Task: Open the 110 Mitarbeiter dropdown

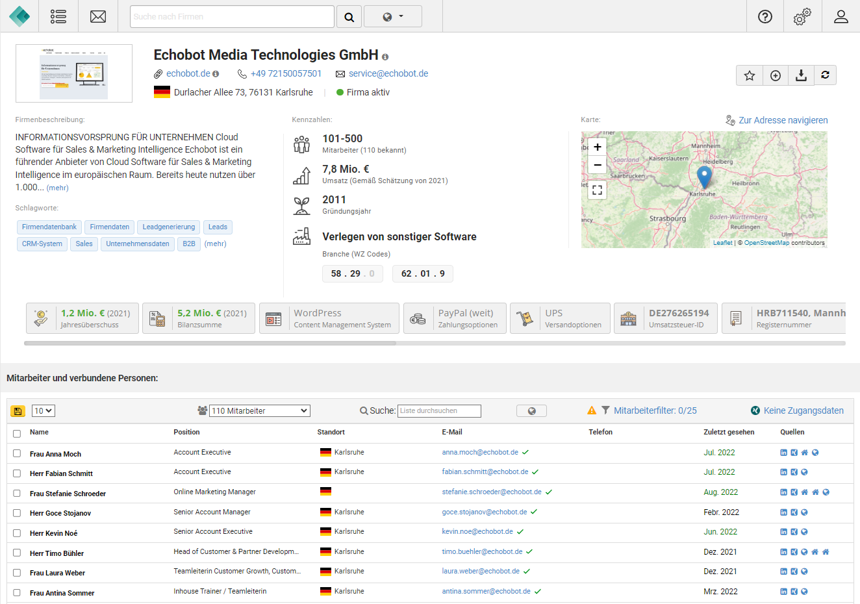Action: click(x=259, y=410)
